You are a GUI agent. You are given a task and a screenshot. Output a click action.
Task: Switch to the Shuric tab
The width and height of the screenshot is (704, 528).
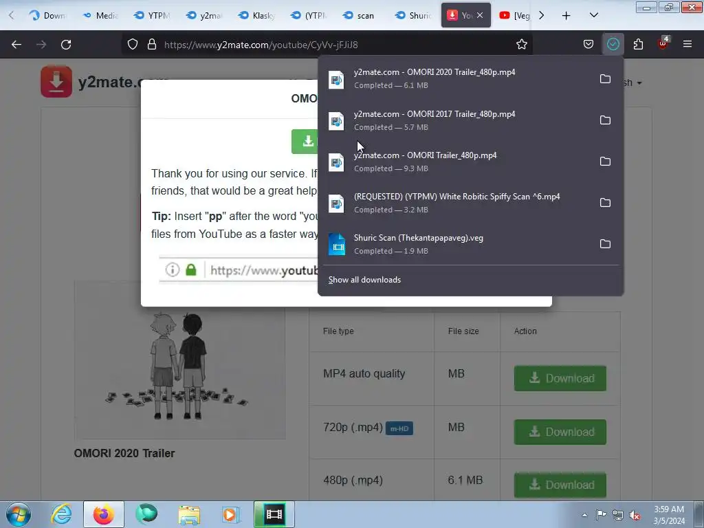(413, 15)
